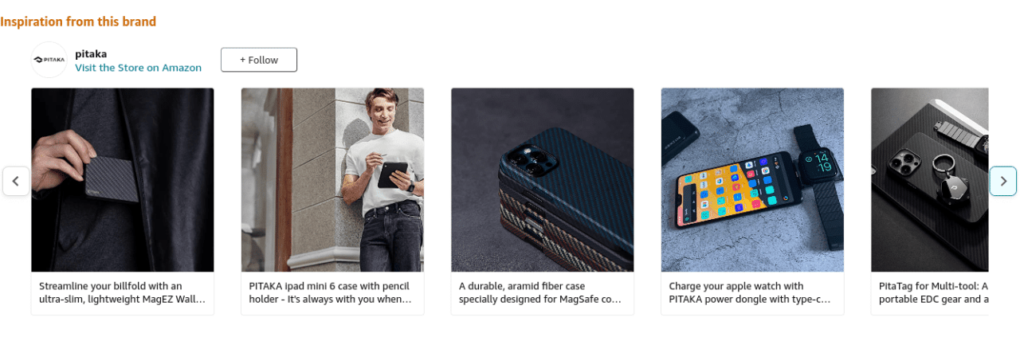
Task: Click caption 'Charge your apple watch with PITAKA'
Action: pyautogui.click(x=752, y=292)
